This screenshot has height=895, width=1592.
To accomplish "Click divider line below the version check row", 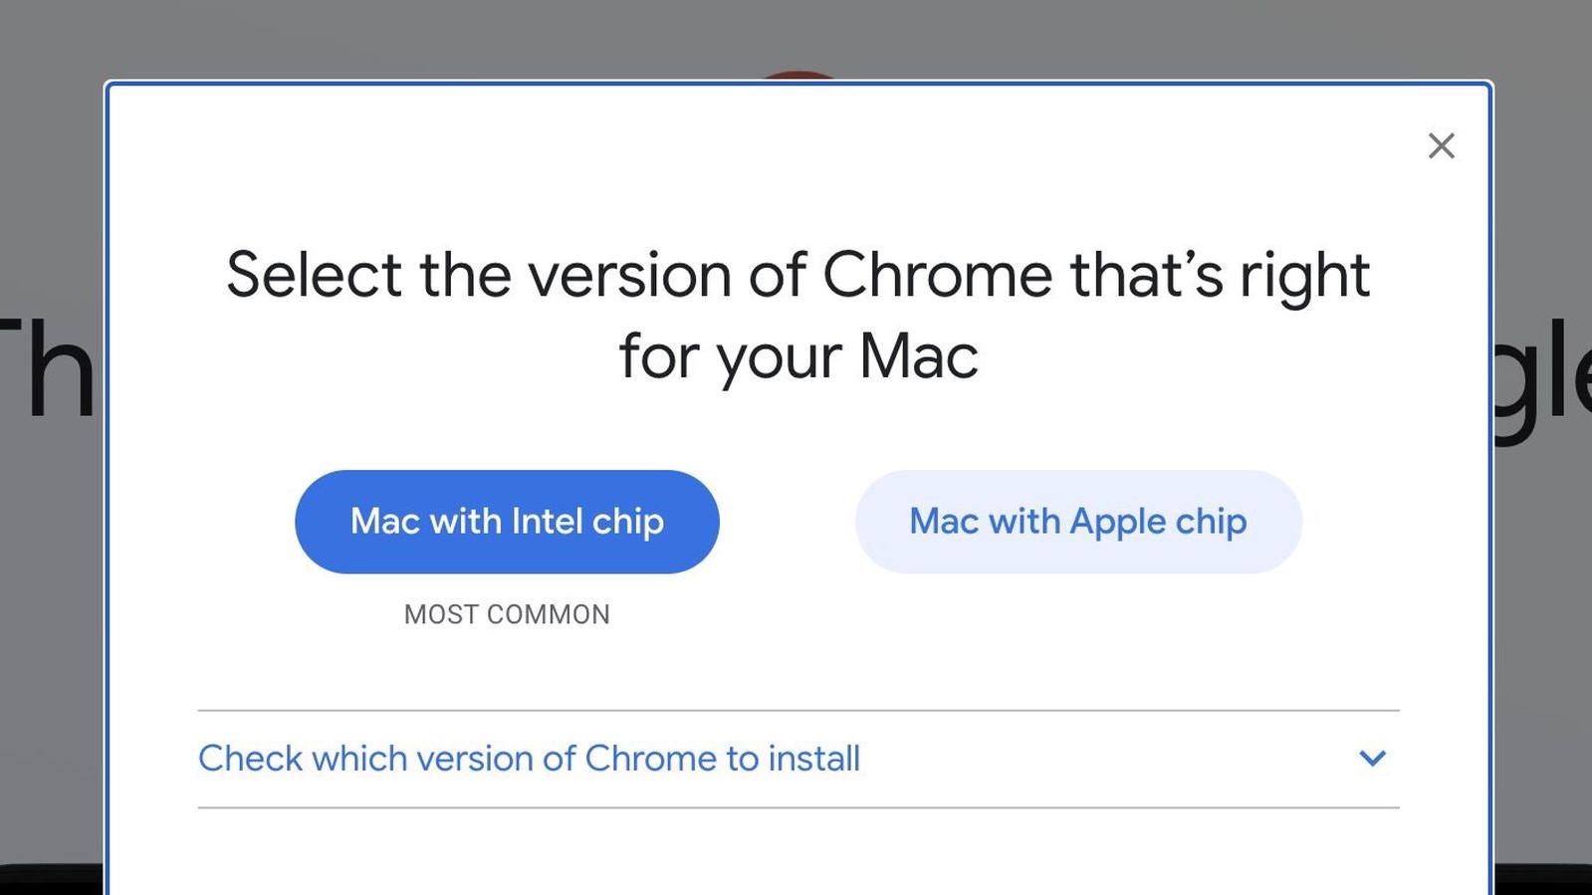I will (x=797, y=807).
